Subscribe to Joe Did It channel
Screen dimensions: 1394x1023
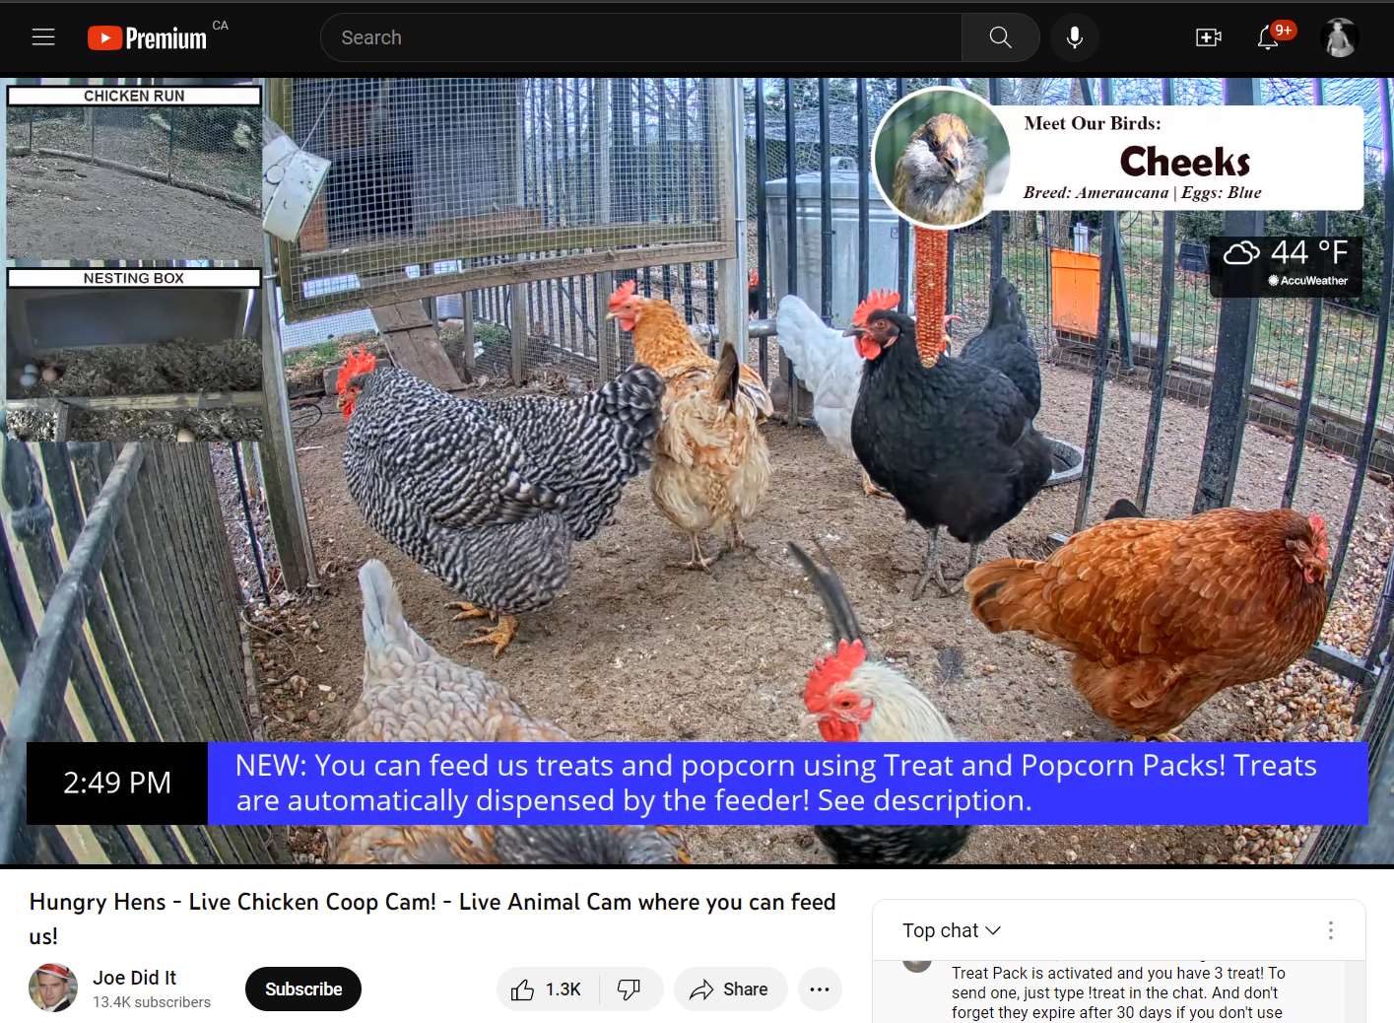(x=303, y=989)
